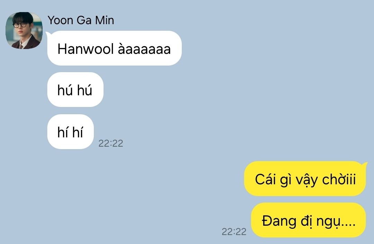Click the sender name Yoon Ga Min
The height and width of the screenshot is (244, 374).
(81, 20)
